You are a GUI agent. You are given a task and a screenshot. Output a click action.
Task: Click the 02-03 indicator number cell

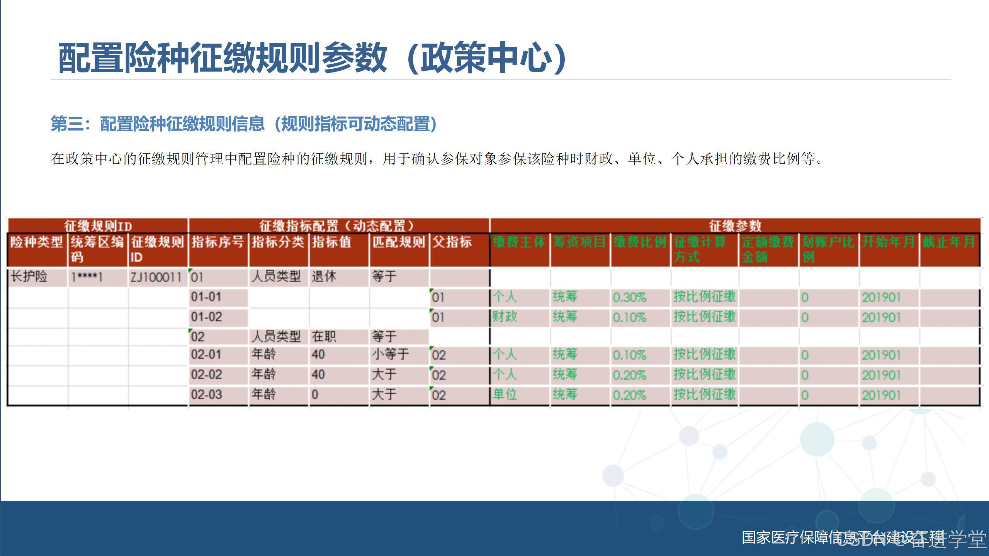pyautogui.click(x=207, y=395)
